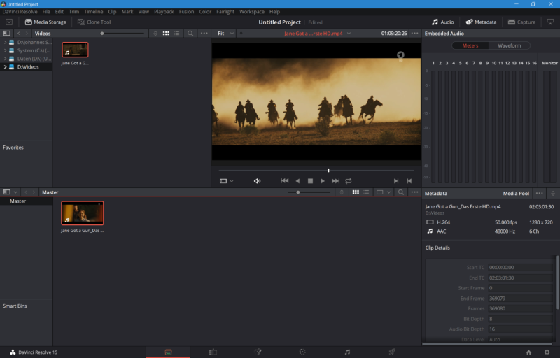Play the clip in reverse

tap(297, 181)
